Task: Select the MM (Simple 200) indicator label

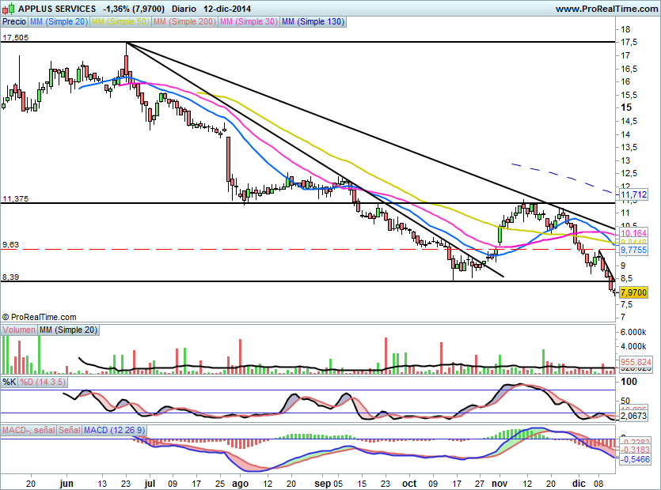Action: [x=184, y=21]
